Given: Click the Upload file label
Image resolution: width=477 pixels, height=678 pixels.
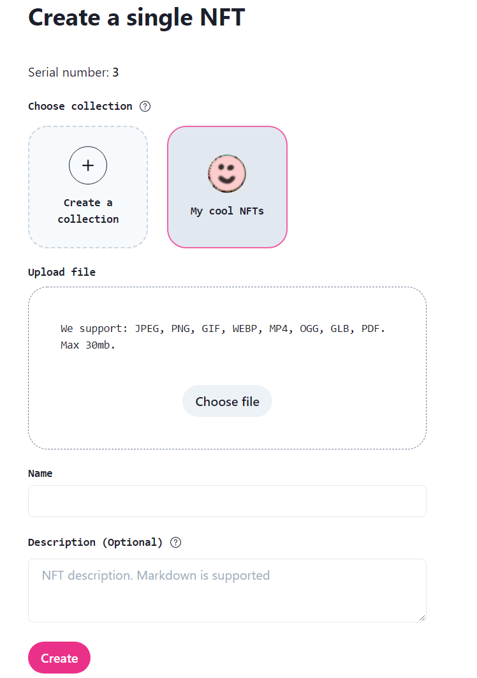Looking at the screenshot, I should [x=62, y=272].
